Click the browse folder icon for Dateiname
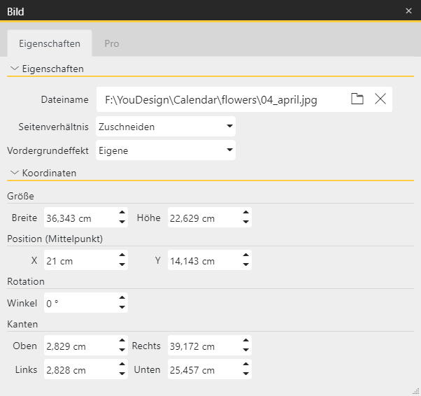421x396 pixels. (x=357, y=99)
